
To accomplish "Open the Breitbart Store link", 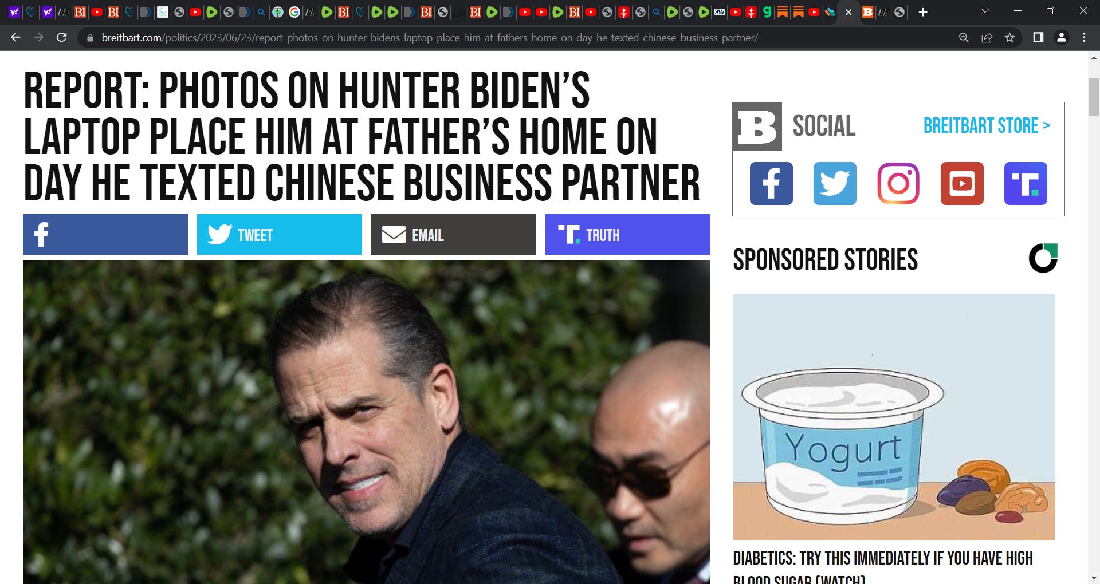I will pyautogui.click(x=986, y=125).
